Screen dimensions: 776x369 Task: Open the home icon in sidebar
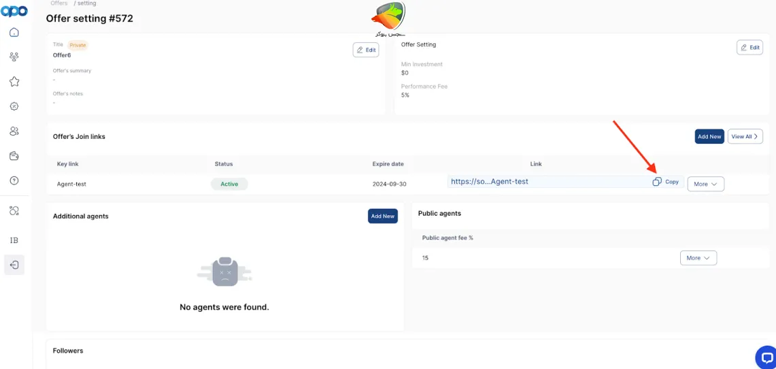tap(14, 32)
